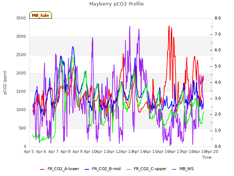This screenshot has width=234, height=176.
Task: Click the 8.0 right axis tick label
Action: [218, 18]
